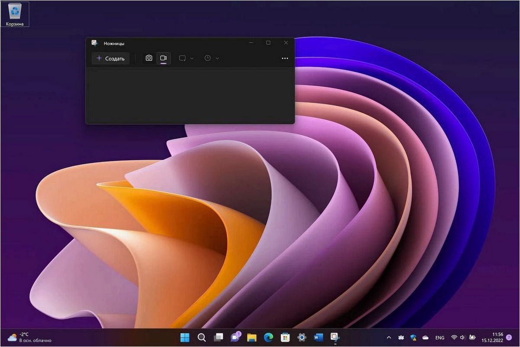Click the lotus flower tray icon

click(x=401, y=337)
